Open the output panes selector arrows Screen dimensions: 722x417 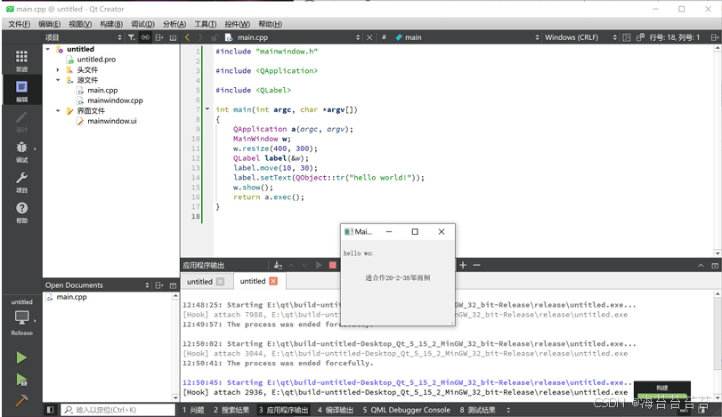coord(508,410)
